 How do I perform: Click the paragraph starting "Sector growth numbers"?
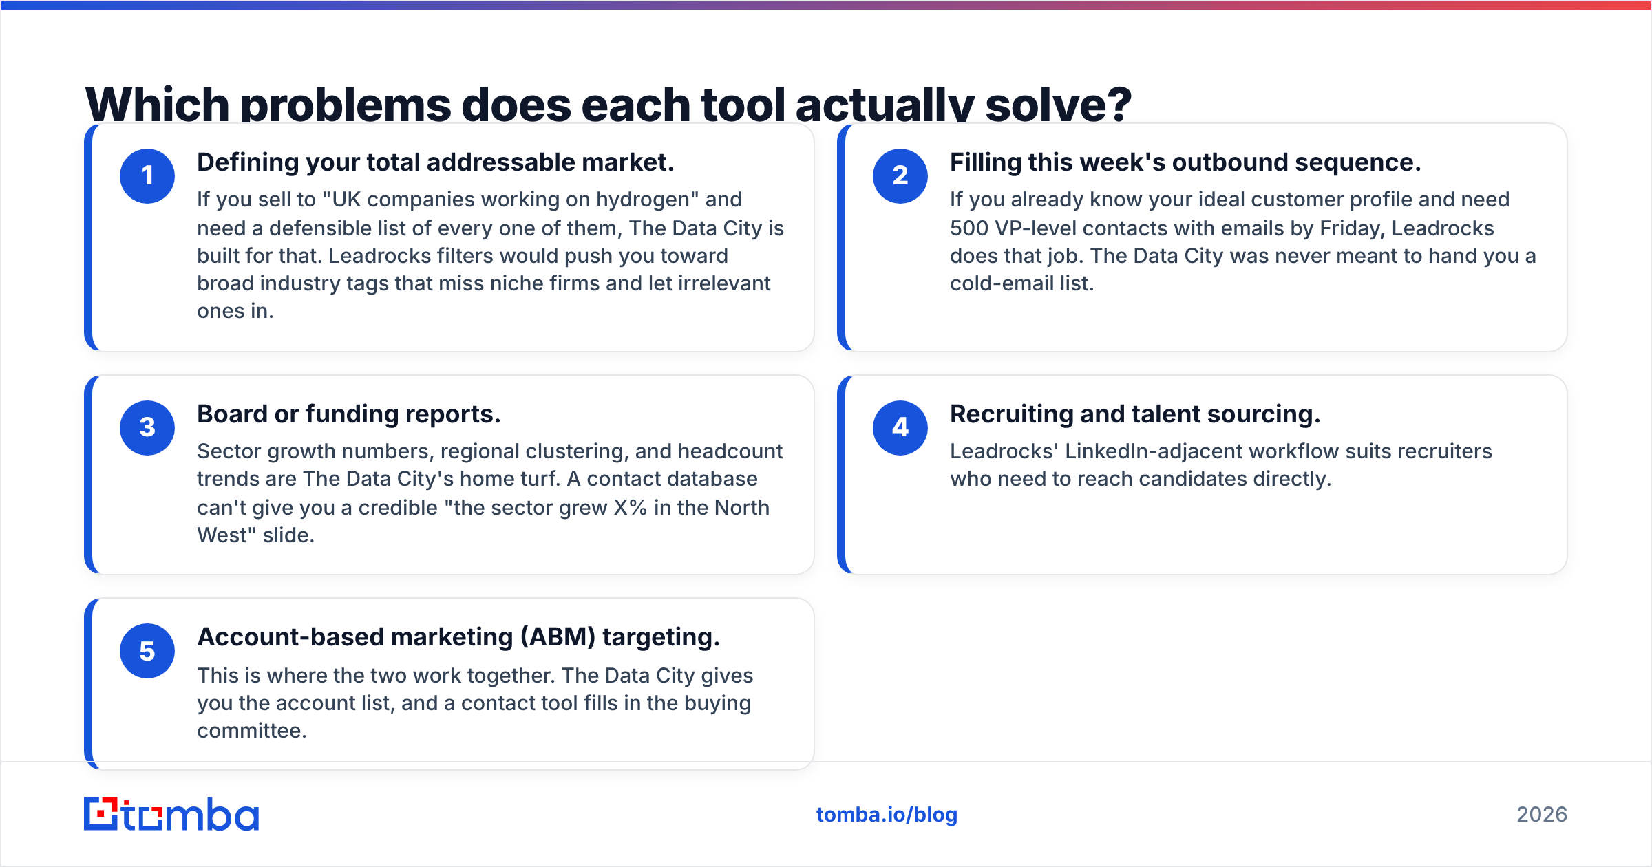(489, 493)
